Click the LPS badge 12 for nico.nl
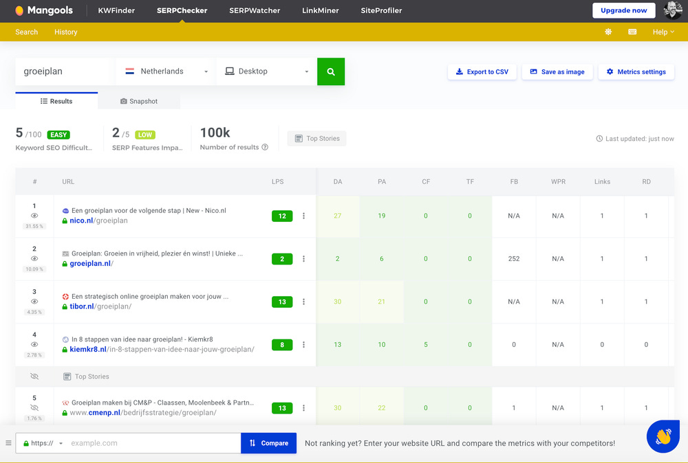The width and height of the screenshot is (688, 463). click(282, 216)
